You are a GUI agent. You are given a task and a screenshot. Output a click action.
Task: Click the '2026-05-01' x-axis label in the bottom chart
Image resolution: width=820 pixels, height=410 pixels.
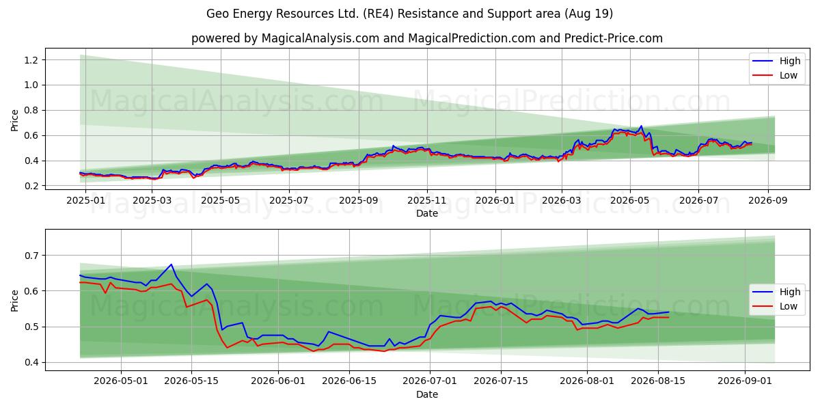122,383
